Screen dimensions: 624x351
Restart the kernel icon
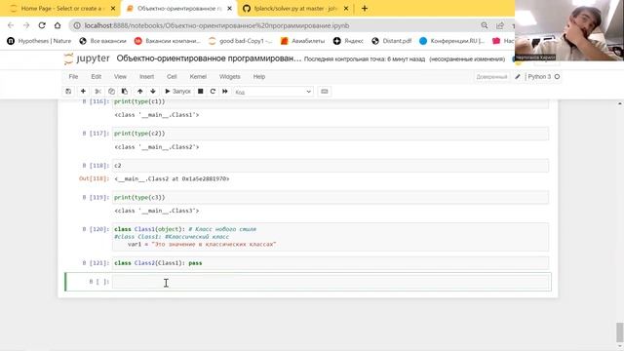pos(213,92)
